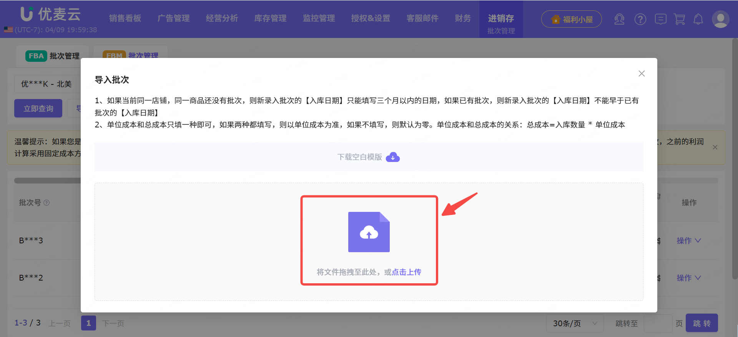Click the upload cloud file icon

[x=369, y=232]
